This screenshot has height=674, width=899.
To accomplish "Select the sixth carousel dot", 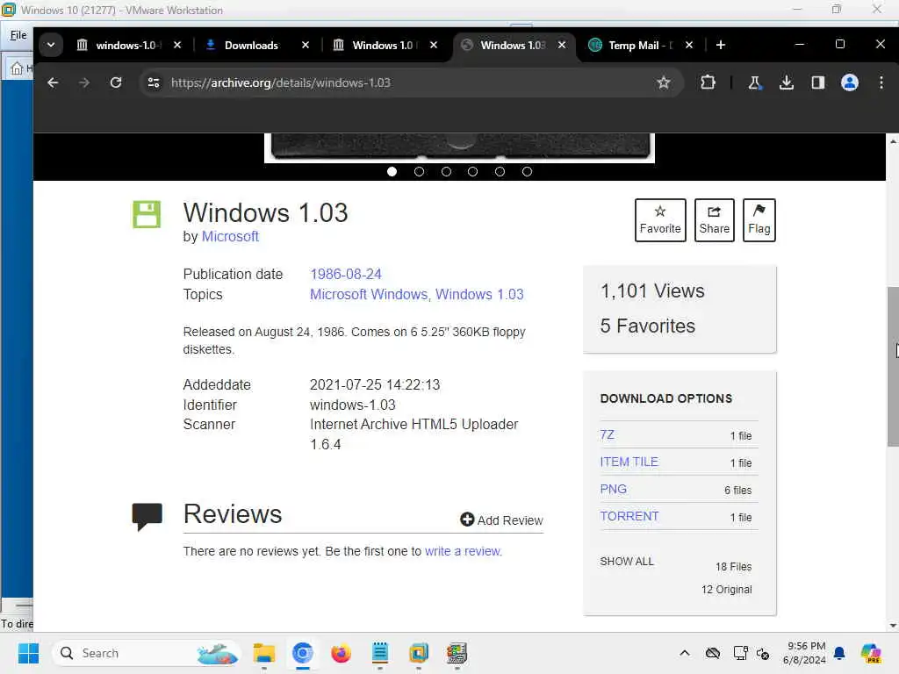I will pos(527,171).
